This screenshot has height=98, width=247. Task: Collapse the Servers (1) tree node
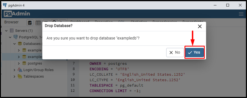(6, 30)
